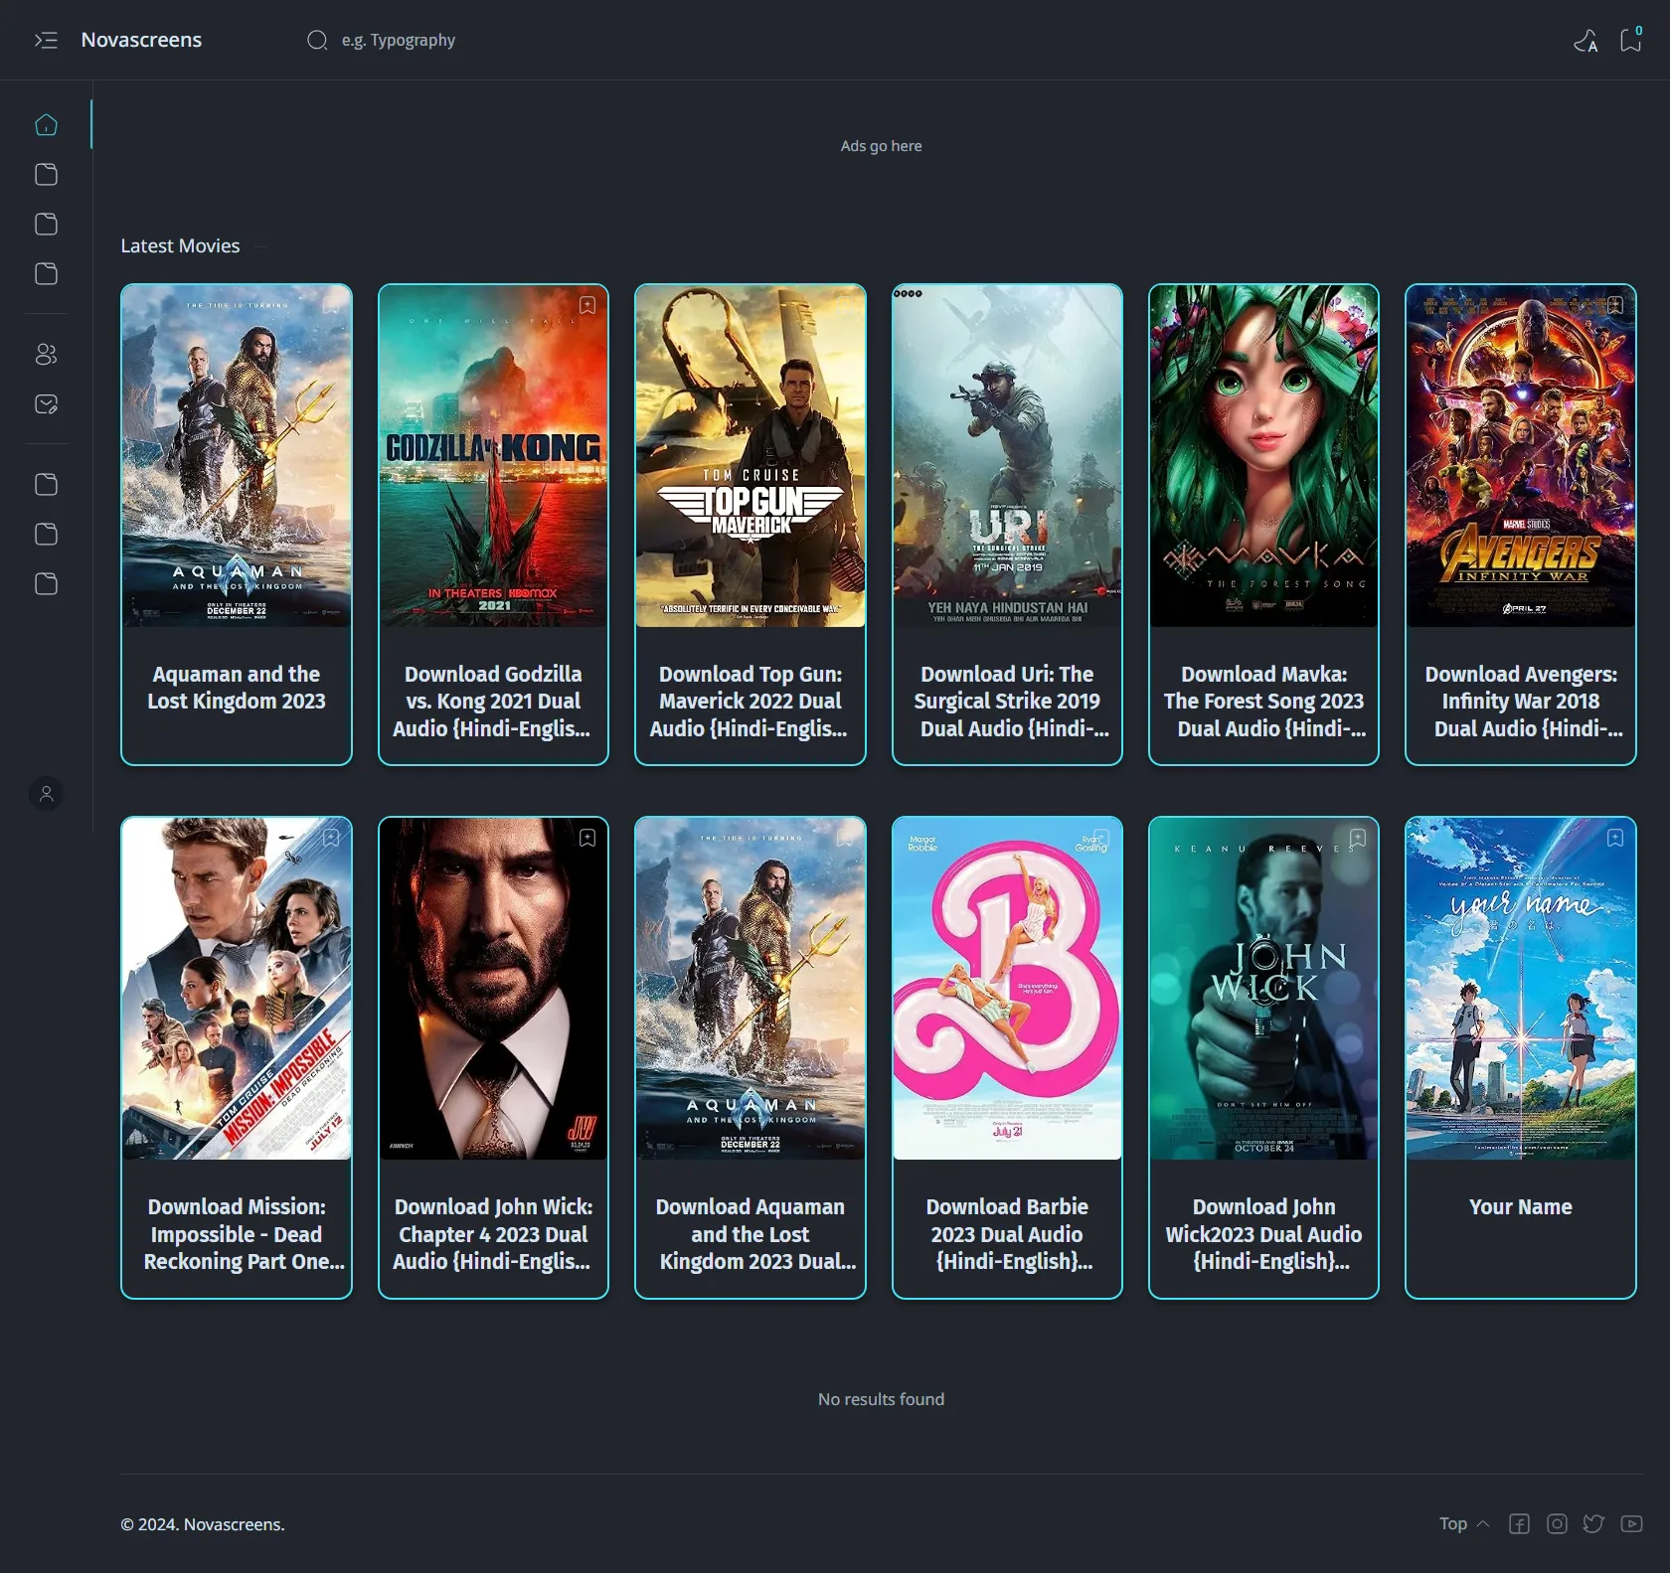Open YouTube footer icon
Image resolution: width=1670 pixels, height=1573 pixels.
(x=1631, y=1524)
